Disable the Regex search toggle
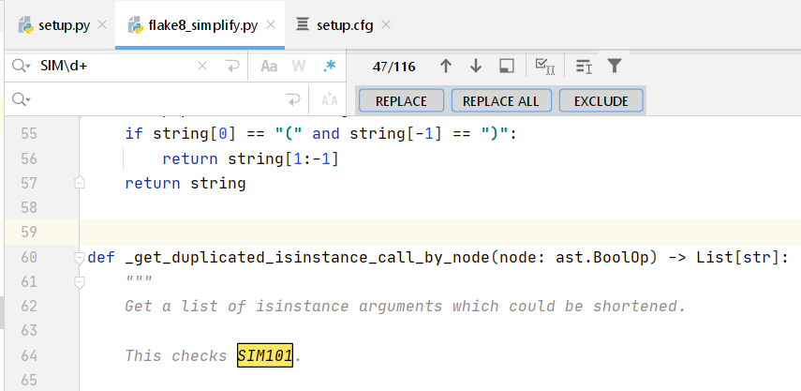This screenshot has height=391, width=801. [329, 66]
